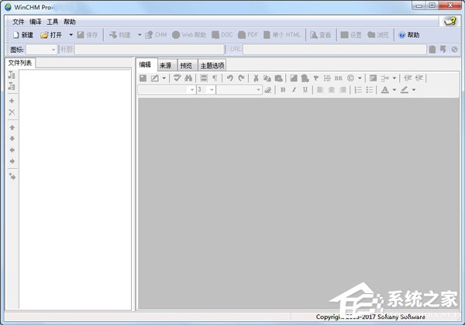This screenshot has width=465, height=325.
Task: Click the copy icon in editor toolbar
Action: click(267, 78)
